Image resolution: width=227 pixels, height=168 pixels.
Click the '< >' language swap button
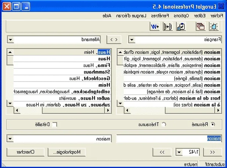pos(114,40)
